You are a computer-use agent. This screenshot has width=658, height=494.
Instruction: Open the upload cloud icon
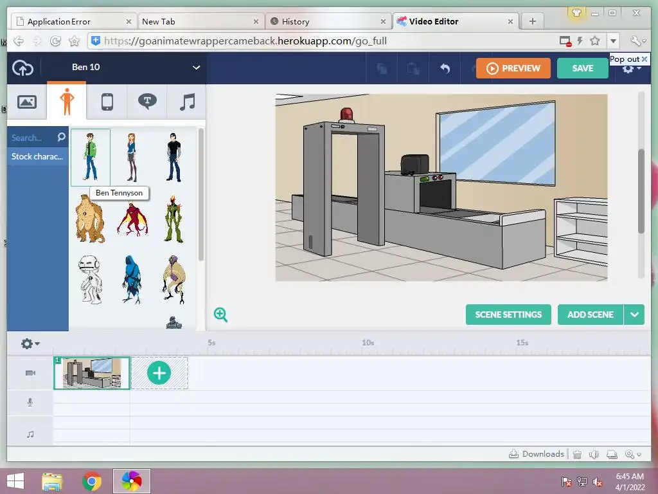click(22, 68)
